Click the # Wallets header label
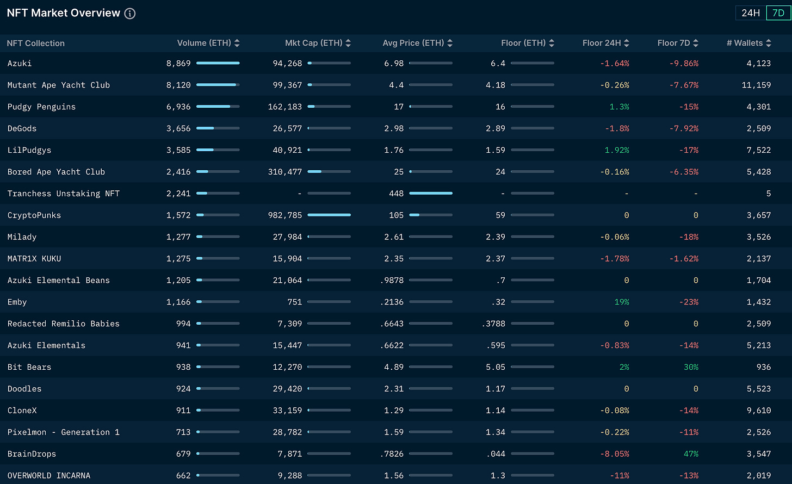Screen dimensions: 792x484 coord(745,43)
